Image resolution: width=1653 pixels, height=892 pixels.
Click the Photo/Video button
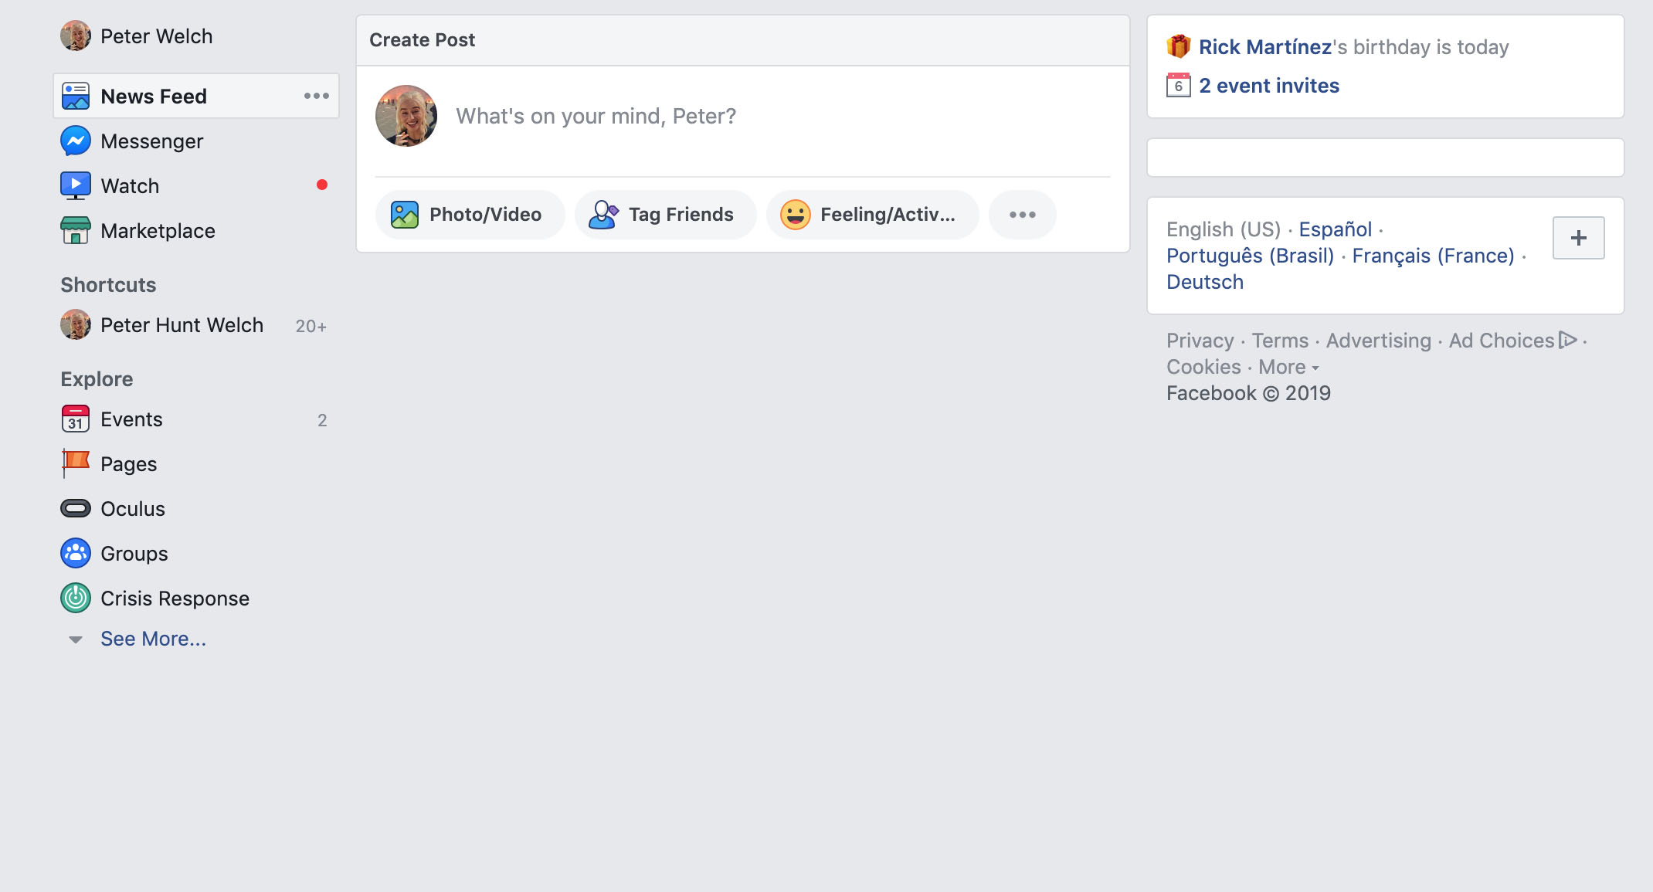click(470, 215)
